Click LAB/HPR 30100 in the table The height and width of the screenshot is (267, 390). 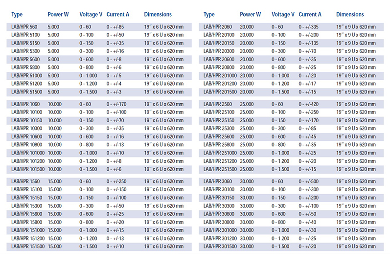point(219,189)
